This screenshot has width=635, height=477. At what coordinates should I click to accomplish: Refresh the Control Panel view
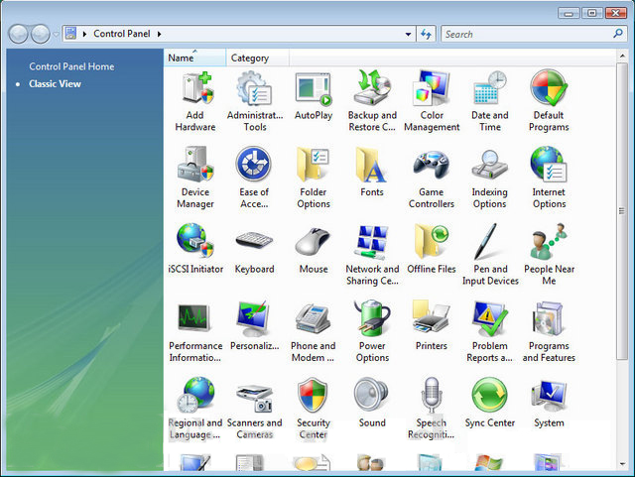tap(426, 34)
